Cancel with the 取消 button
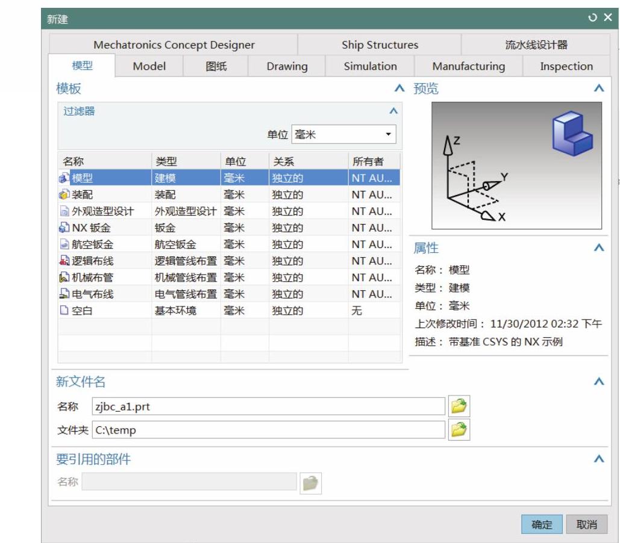The height and width of the screenshot is (543, 620). [587, 524]
